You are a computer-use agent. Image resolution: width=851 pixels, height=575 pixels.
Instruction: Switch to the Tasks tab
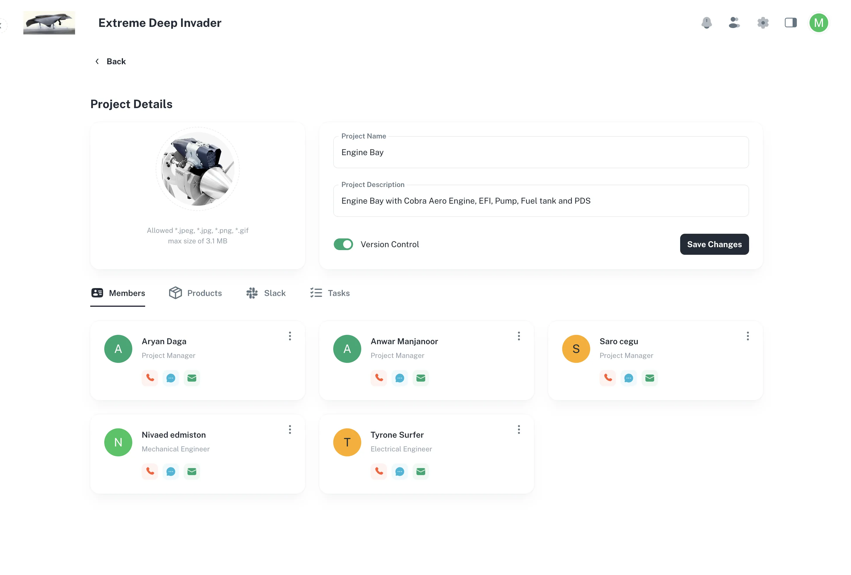(329, 293)
